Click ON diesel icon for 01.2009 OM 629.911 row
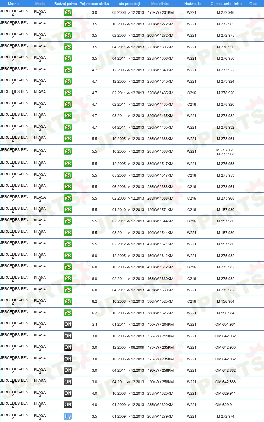Image resolution: width=264 pixels, height=422 pixels. click(x=68, y=405)
